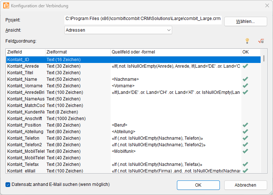Click the green checkmark in Kontakt_Vorname row
The width and height of the screenshot is (273, 195).
point(245,86)
